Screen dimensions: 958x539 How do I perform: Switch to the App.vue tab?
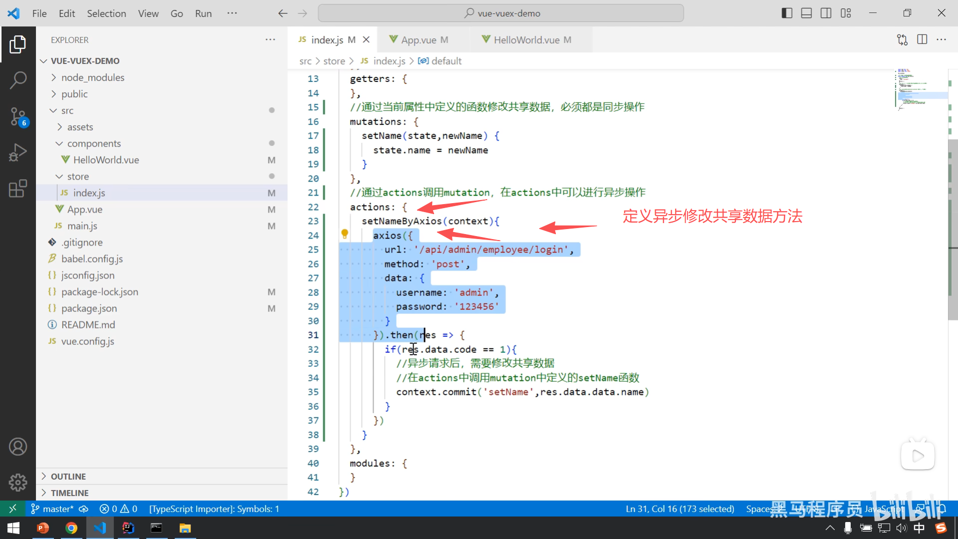pos(419,40)
